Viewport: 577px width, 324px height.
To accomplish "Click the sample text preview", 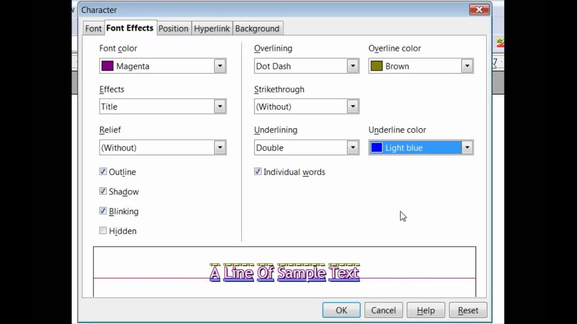I will tap(284, 272).
